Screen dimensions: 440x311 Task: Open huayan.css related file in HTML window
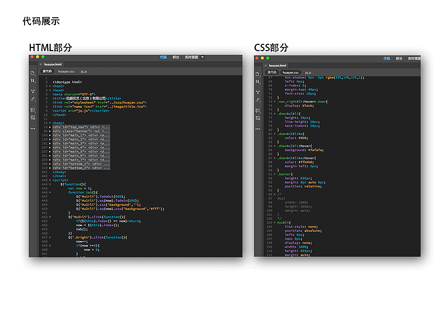(66, 71)
